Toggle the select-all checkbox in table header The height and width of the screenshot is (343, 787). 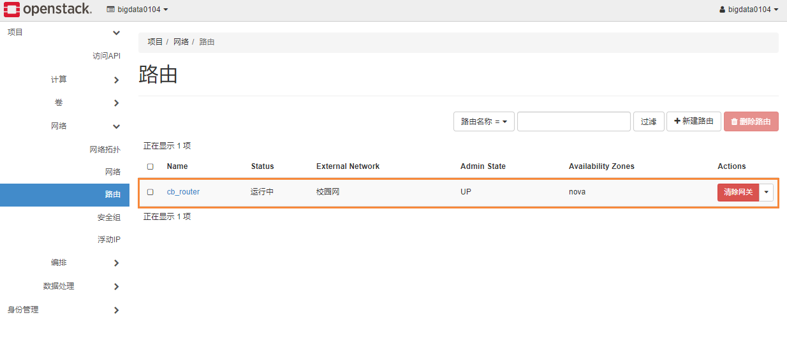pyautogui.click(x=151, y=166)
